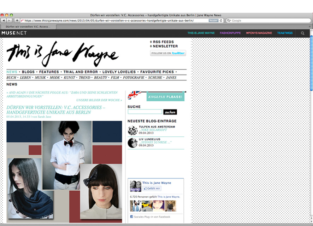This screenshot has height=226, width=313.
Task: Go back with Safari's back arrow
Action: [x=4, y=20]
